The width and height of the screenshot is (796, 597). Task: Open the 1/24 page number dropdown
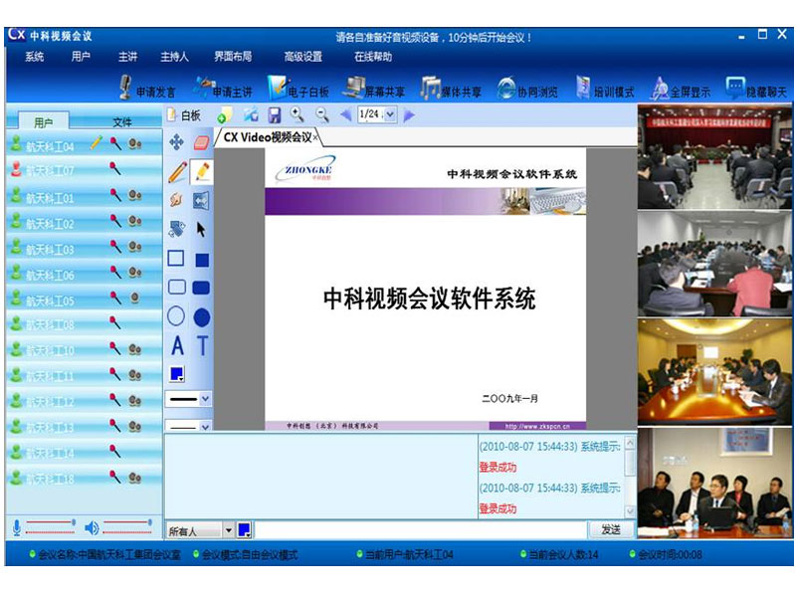click(390, 114)
